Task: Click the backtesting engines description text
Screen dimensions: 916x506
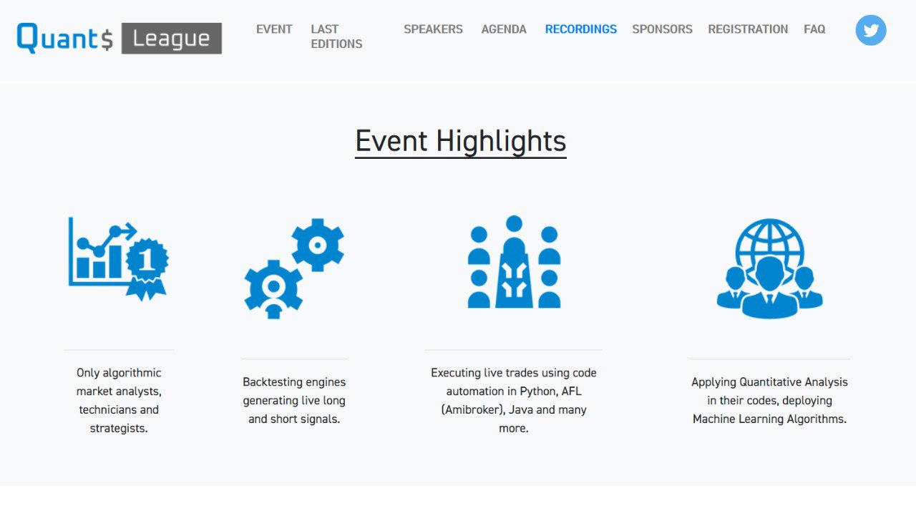Action: coord(294,400)
